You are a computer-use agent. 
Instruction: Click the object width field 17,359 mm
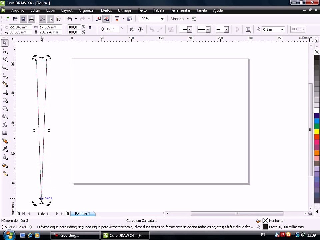50,27
